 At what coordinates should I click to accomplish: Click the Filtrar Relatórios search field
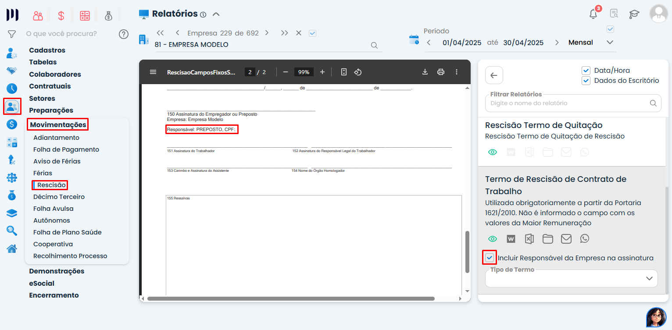click(x=568, y=103)
